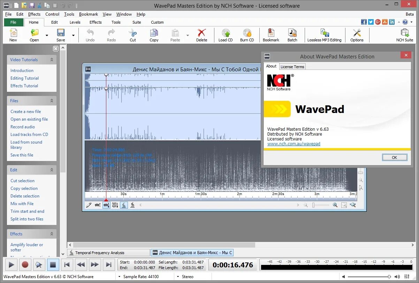
Task: Click quick-access scissors icon in title bar
Action: coord(39,5)
